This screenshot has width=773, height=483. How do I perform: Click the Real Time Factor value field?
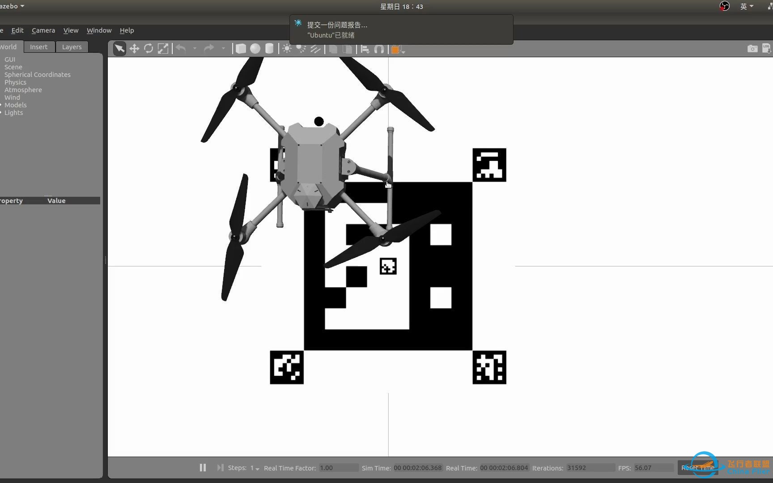pos(339,468)
